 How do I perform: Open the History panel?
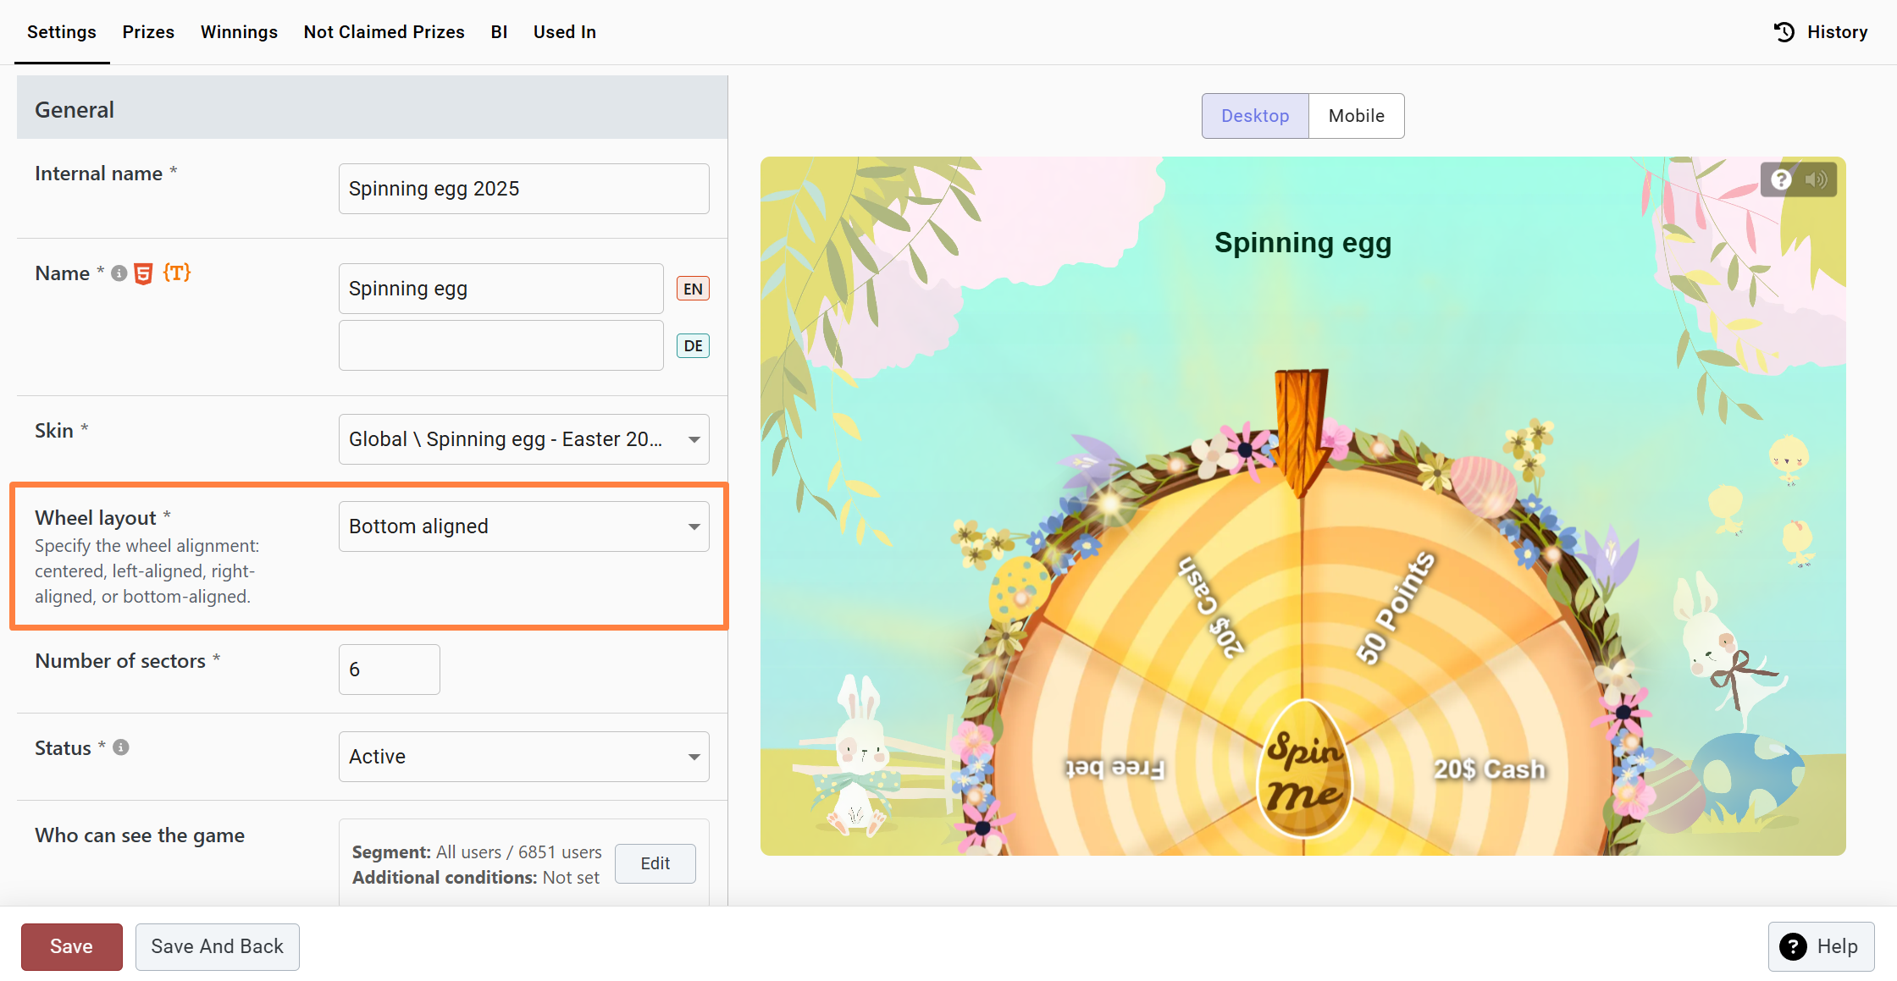click(1821, 32)
